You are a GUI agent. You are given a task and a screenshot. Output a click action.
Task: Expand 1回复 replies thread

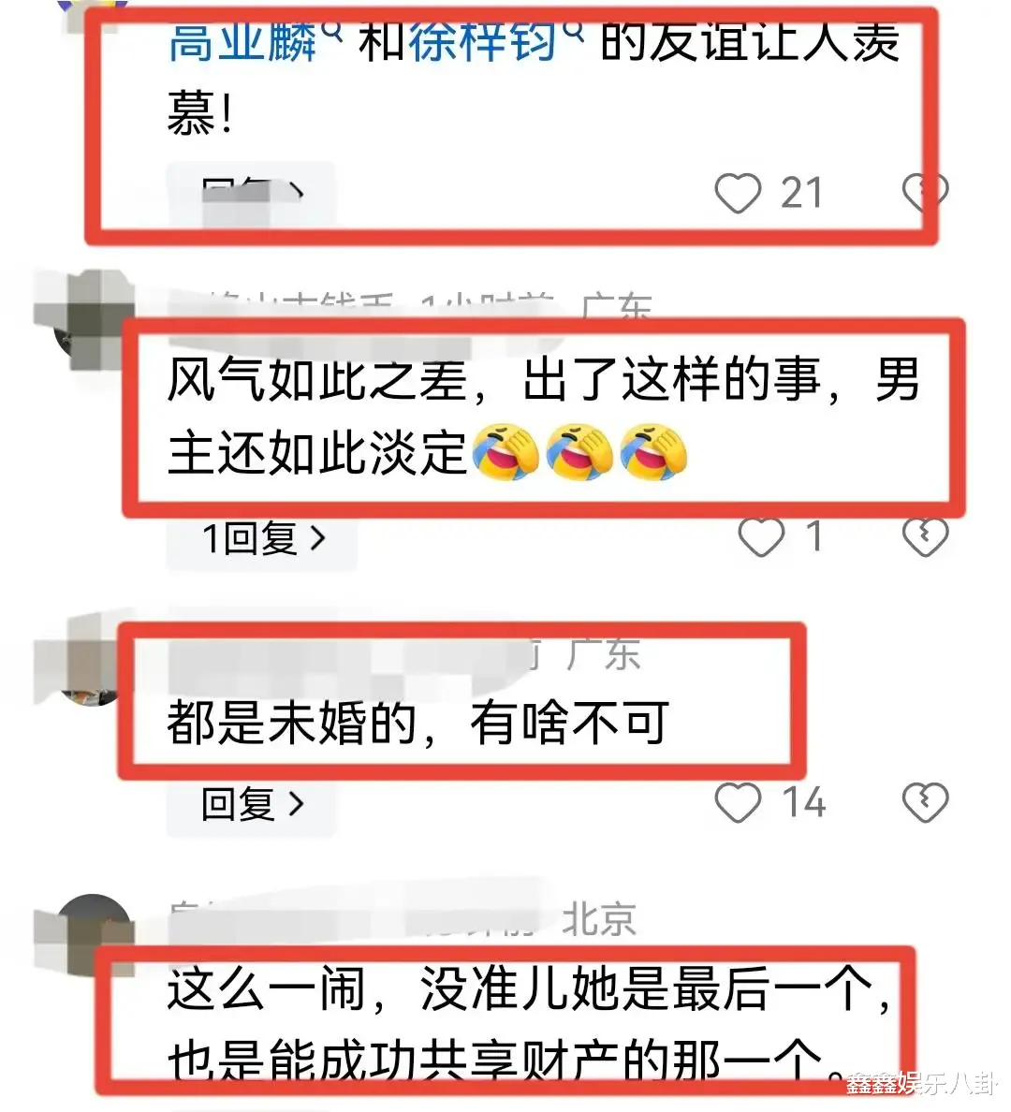(x=262, y=537)
